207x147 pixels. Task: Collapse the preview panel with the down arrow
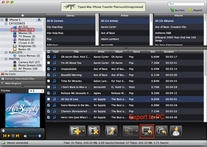coord(23,87)
